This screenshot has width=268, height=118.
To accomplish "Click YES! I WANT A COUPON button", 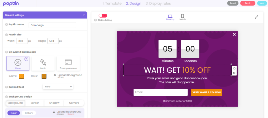I will click(206, 92).
